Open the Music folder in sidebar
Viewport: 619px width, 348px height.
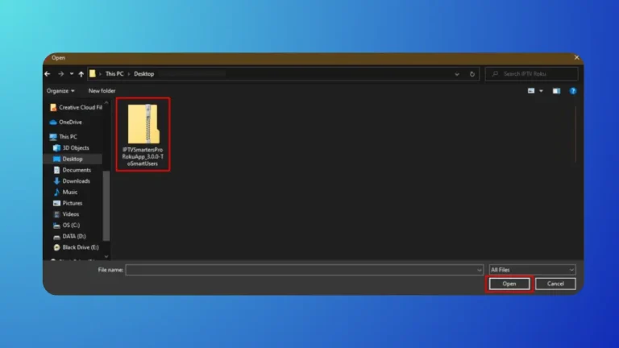point(70,193)
